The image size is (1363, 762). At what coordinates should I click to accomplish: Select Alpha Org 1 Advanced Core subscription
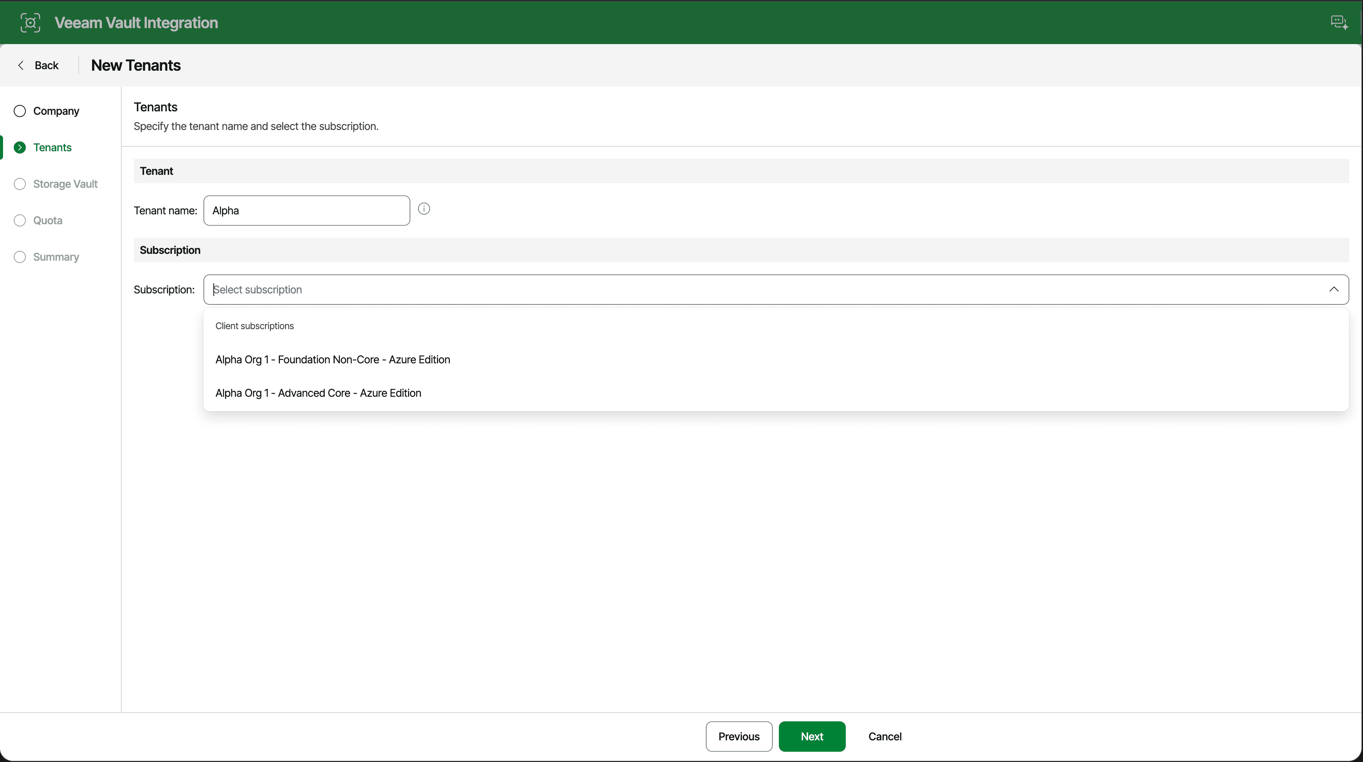[x=776, y=393]
